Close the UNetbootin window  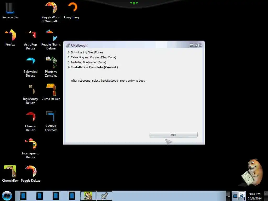point(200,45)
